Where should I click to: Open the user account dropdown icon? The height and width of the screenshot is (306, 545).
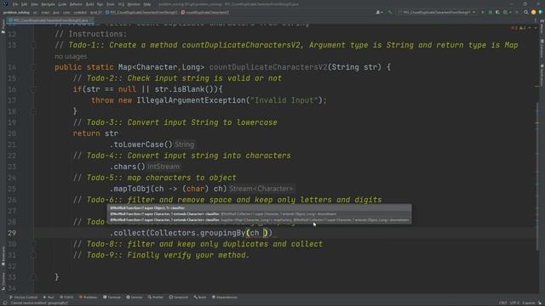pyautogui.click(x=379, y=12)
